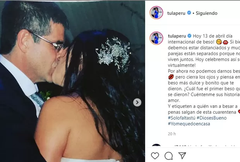Open comment bubble icon
240x162 pixels.
[169, 156]
